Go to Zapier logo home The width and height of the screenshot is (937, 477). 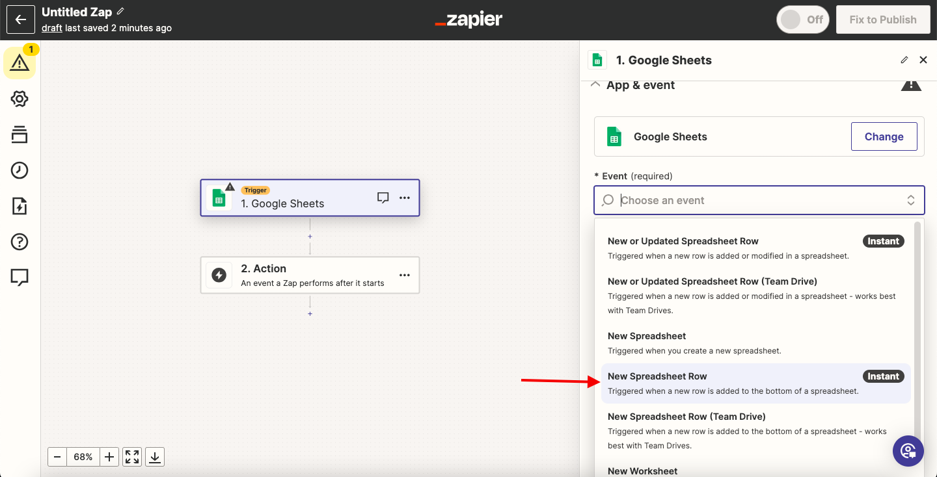[468, 19]
